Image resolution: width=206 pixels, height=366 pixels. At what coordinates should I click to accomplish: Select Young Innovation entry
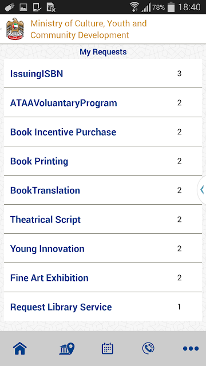tap(103, 249)
